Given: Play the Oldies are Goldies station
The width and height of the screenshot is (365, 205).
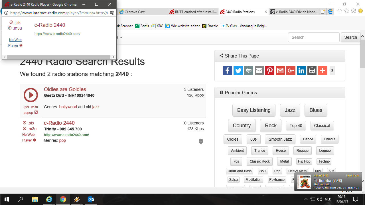Looking at the screenshot, I should 31,95.
